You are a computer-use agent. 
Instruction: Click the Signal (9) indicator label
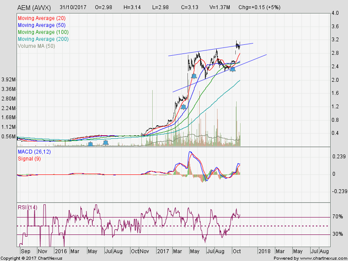coord(29,158)
